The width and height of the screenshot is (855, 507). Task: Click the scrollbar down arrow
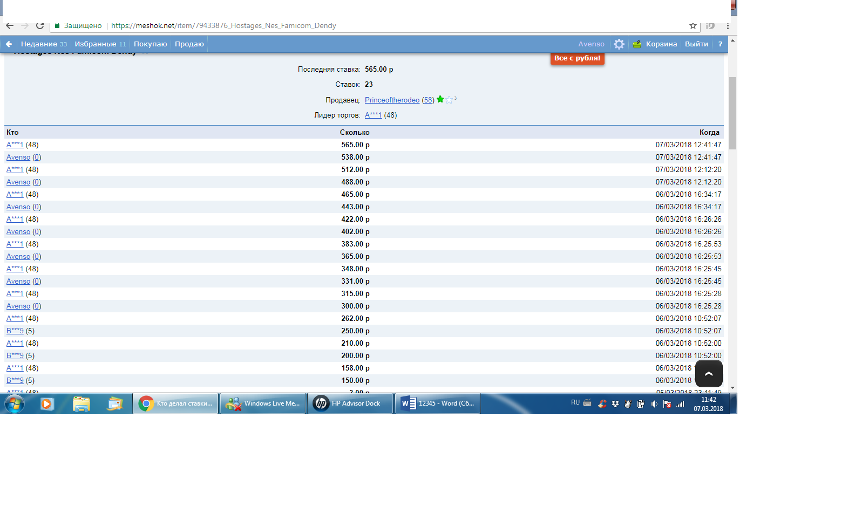[732, 388]
